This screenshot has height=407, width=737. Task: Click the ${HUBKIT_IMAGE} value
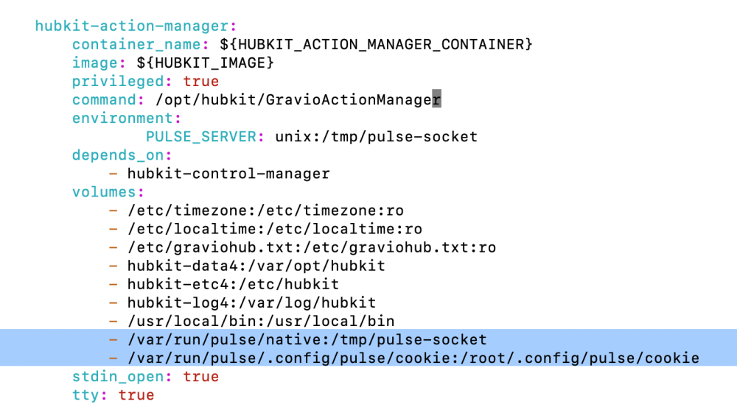pos(206,63)
